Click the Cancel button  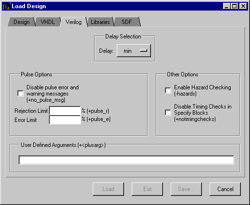pyautogui.click(x=225, y=189)
